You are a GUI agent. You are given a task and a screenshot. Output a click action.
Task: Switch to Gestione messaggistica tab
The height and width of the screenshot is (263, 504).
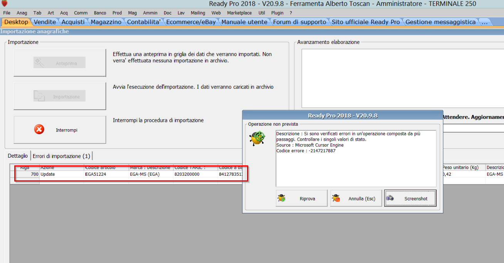440,22
